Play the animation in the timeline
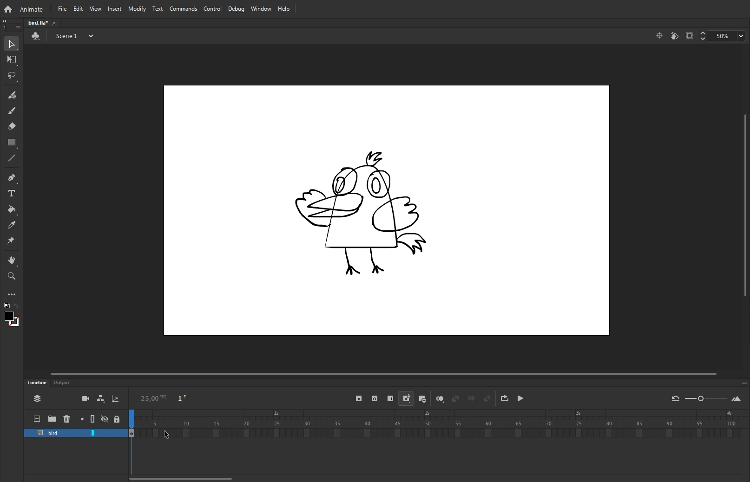The width and height of the screenshot is (750, 482). click(x=520, y=398)
